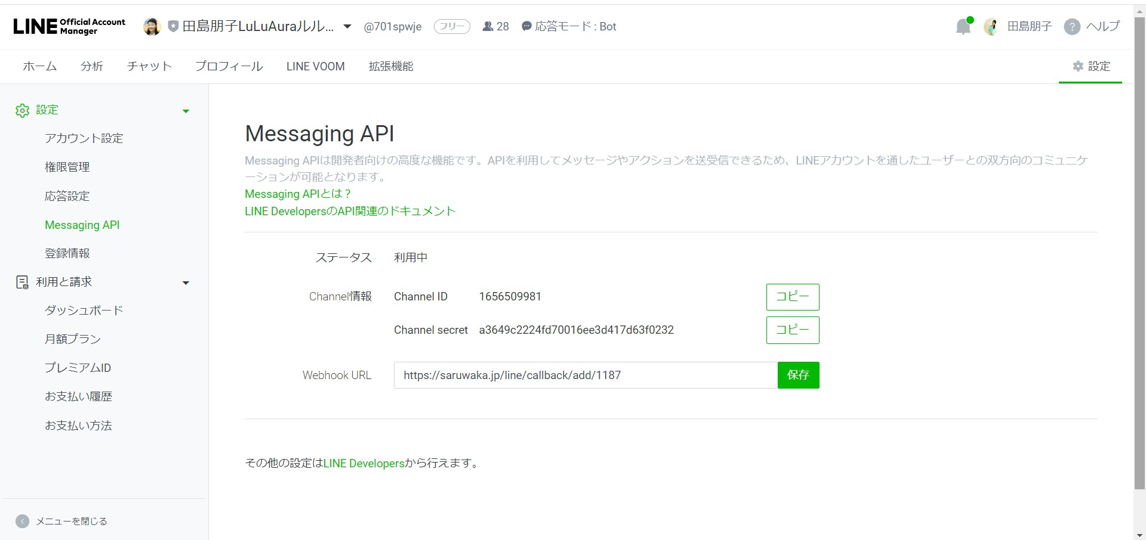Click the LINE Official Account Manager logo
The height and width of the screenshot is (540, 1146).
(x=69, y=27)
